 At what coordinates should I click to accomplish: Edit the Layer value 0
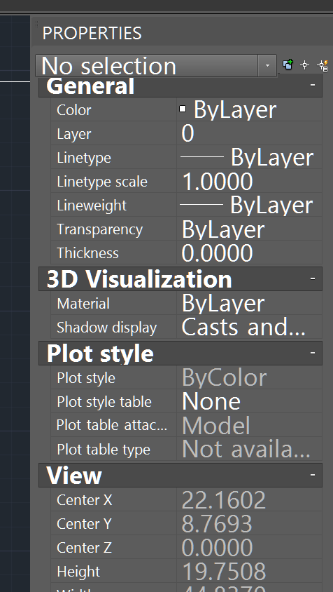coord(249,134)
